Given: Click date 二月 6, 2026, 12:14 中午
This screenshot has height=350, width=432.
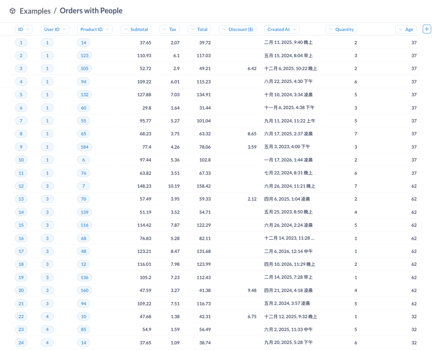Looking at the screenshot, I should click(x=288, y=251).
